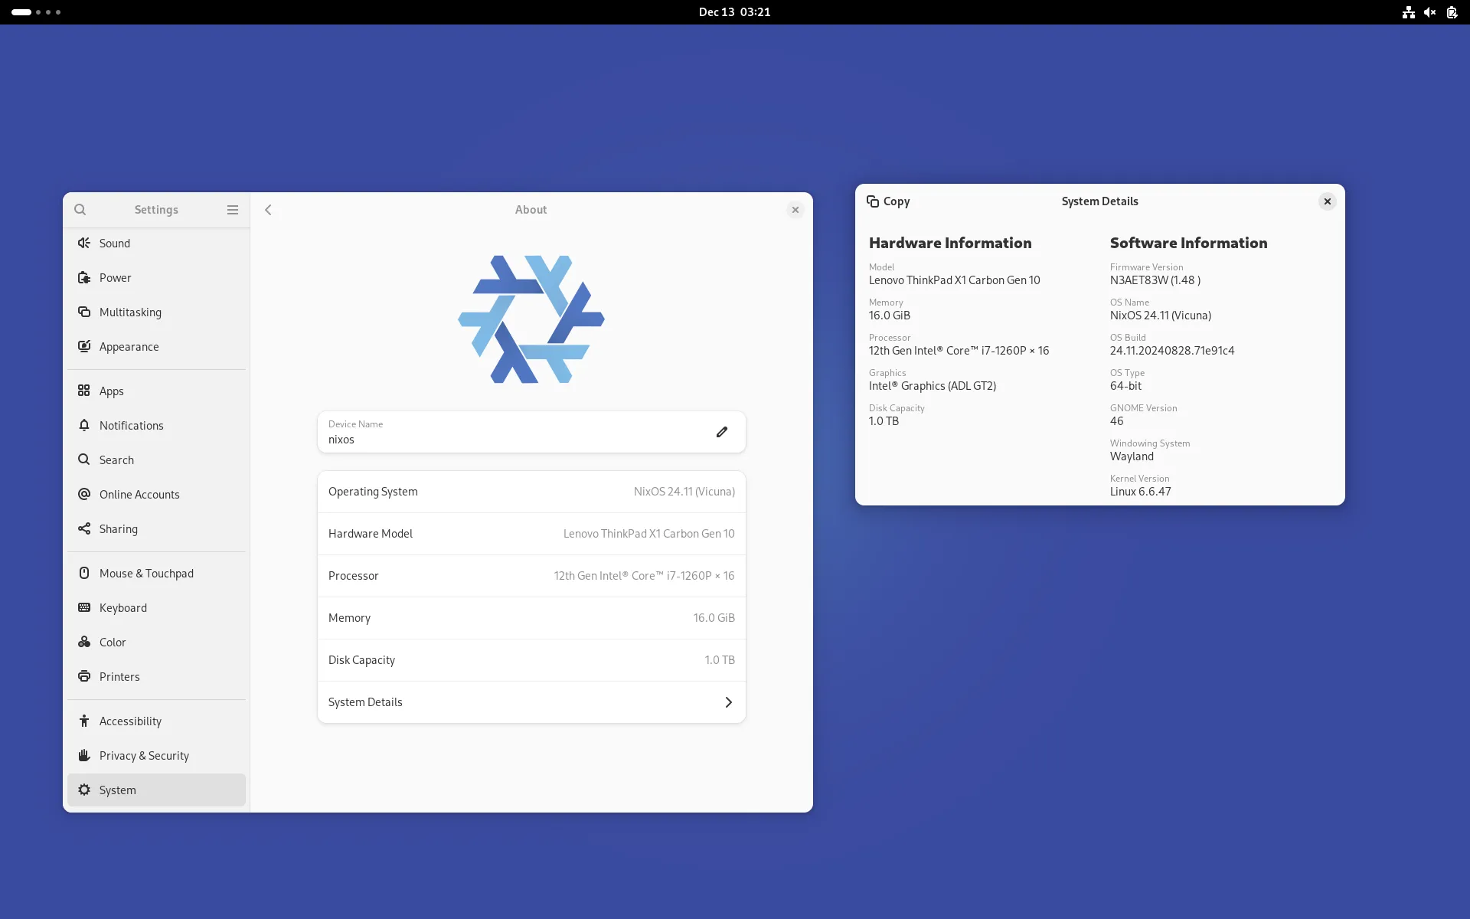Click the Software Information heading
The height and width of the screenshot is (919, 1470).
[1189, 243]
